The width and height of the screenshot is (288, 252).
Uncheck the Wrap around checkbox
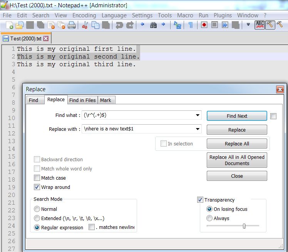[37, 187]
